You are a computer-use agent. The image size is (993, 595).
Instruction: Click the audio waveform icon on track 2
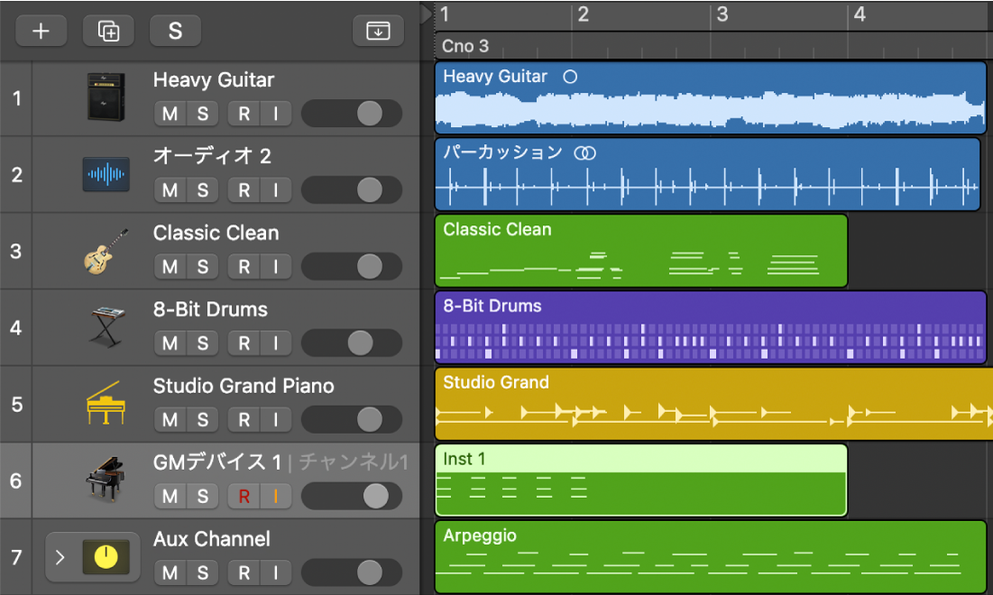[x=106, y=174]
